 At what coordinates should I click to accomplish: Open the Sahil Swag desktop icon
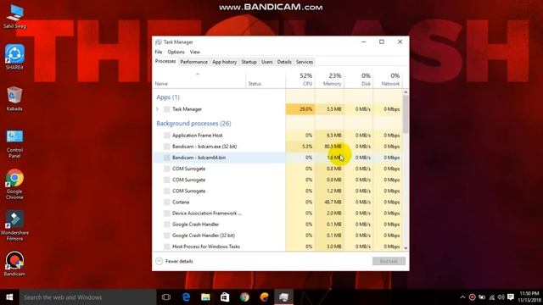click(14, 17)
